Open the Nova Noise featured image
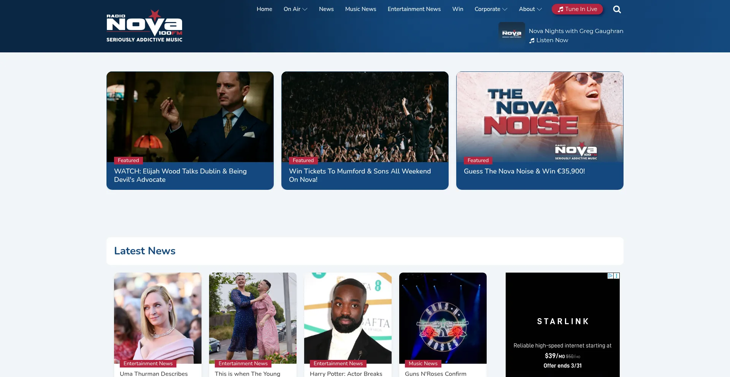Image resolution: width=730 pixels, height=377 pixels. (x=540, y=117)
